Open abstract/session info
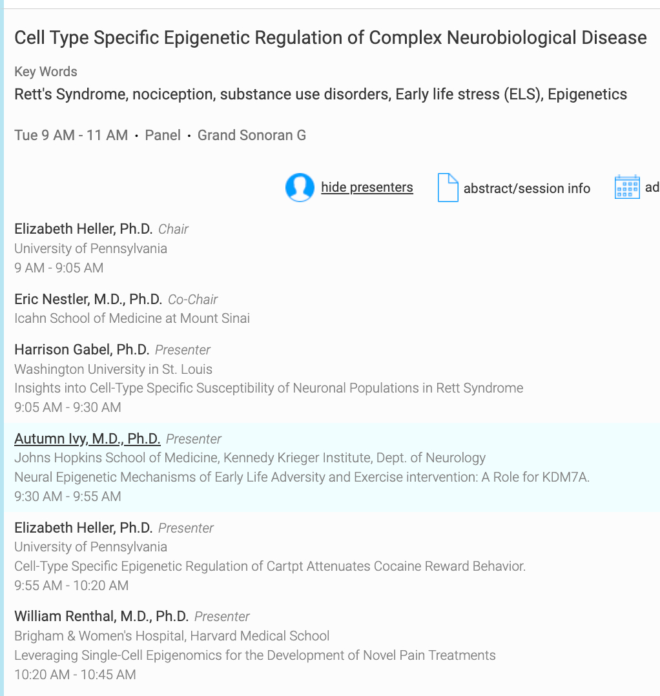This screenshot has width=660, height=696. coord(526,189)
